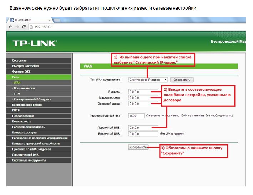Click the browser forward arrow
The image size is (253, 195).
click(17, 27)
